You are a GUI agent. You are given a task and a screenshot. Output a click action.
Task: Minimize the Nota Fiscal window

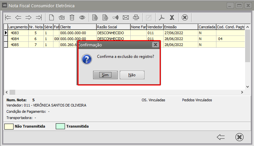pyautogui.click(x=230, y=6)
